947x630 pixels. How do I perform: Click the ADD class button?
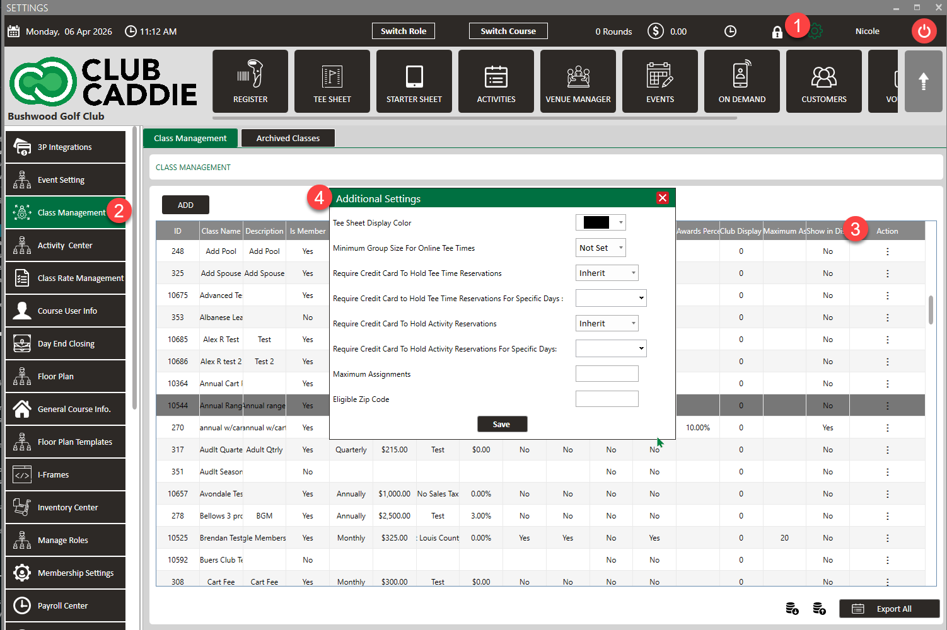(185, 205)
